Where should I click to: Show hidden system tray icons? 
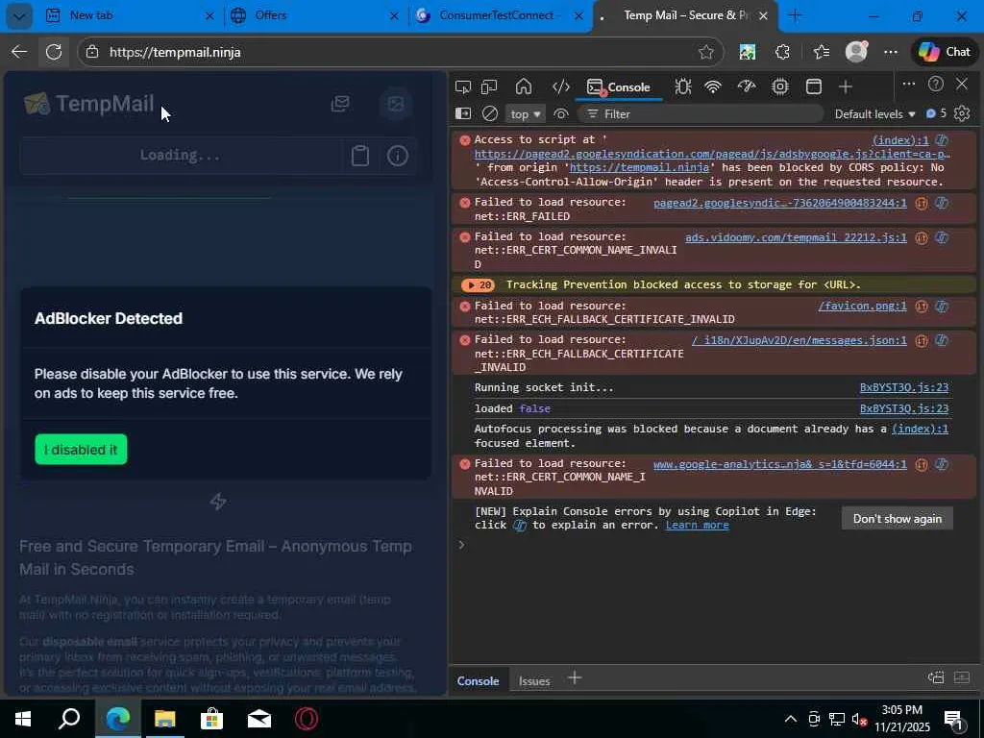click(791, 719)
